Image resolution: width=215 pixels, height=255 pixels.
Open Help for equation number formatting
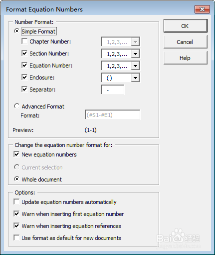click(186, 58)
